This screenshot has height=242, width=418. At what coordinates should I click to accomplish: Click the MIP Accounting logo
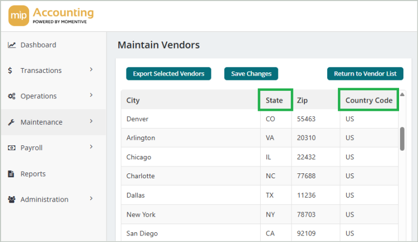51,16
